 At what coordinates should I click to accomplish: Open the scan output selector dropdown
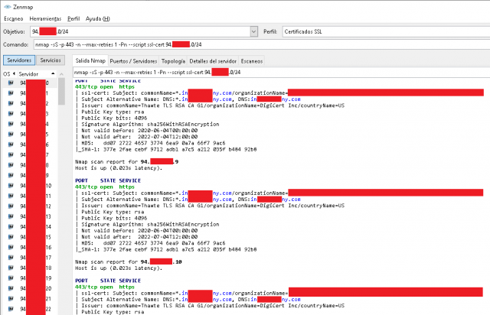point(281,73)
